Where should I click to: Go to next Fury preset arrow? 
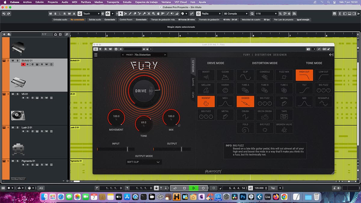tap(165, 55)
